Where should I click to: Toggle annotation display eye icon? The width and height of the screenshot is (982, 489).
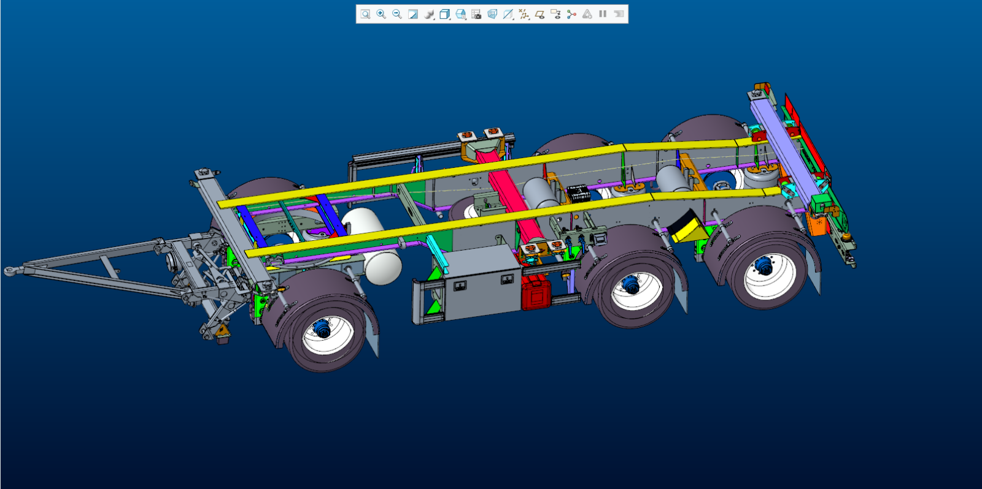pos(540,14)
